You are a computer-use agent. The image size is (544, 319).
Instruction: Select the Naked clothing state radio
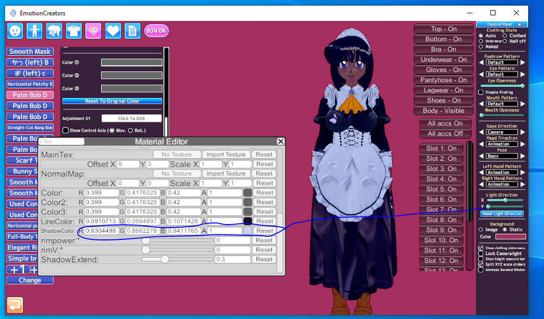[x=481, y=46]
